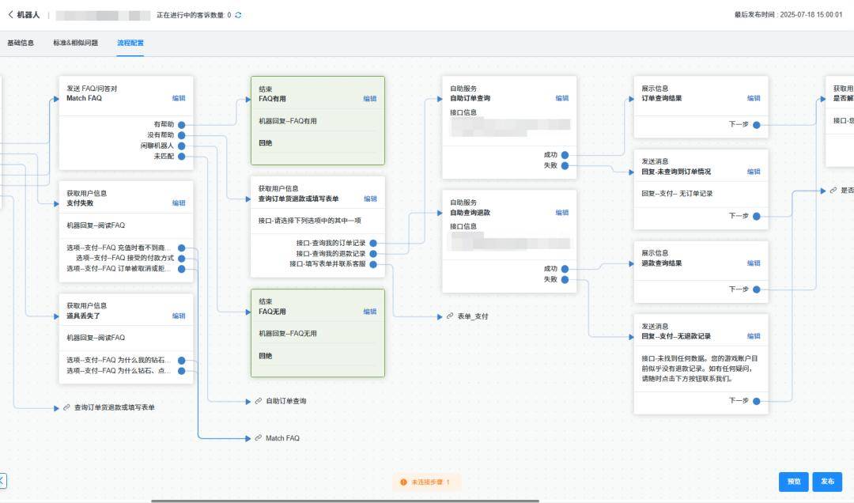Click the 预览 button

[794, 482]
